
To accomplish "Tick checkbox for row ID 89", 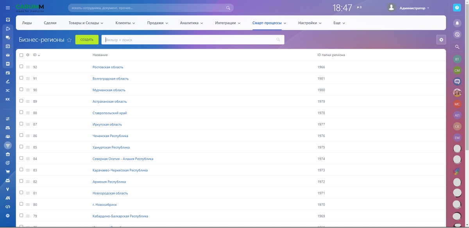I will 21,101.
